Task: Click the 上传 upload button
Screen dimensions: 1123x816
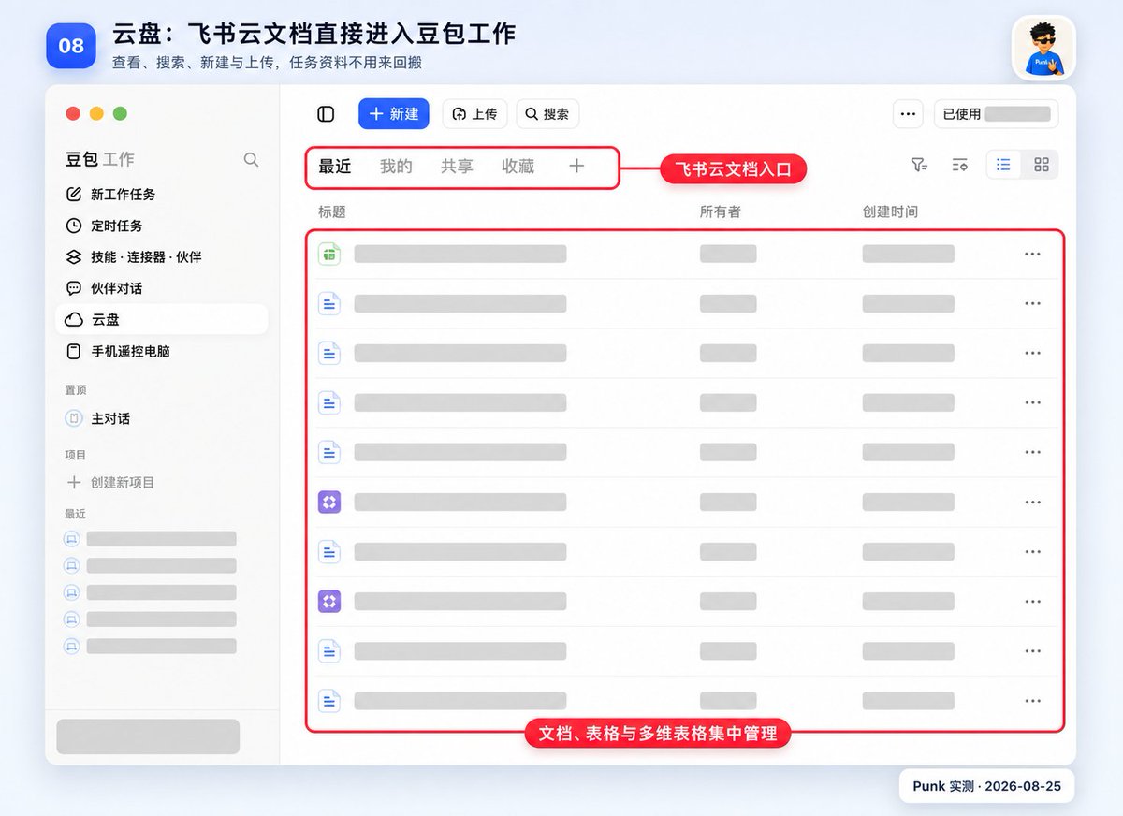Action: (x=474, y=114)
